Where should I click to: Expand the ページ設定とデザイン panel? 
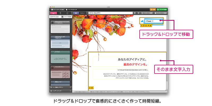(x=61, y=87)
